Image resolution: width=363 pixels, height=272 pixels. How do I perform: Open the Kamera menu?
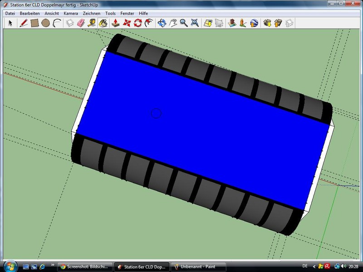(71, 14)
